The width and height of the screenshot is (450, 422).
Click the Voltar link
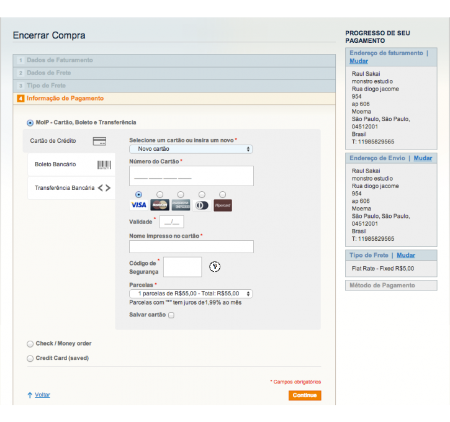tap(42, 395)
